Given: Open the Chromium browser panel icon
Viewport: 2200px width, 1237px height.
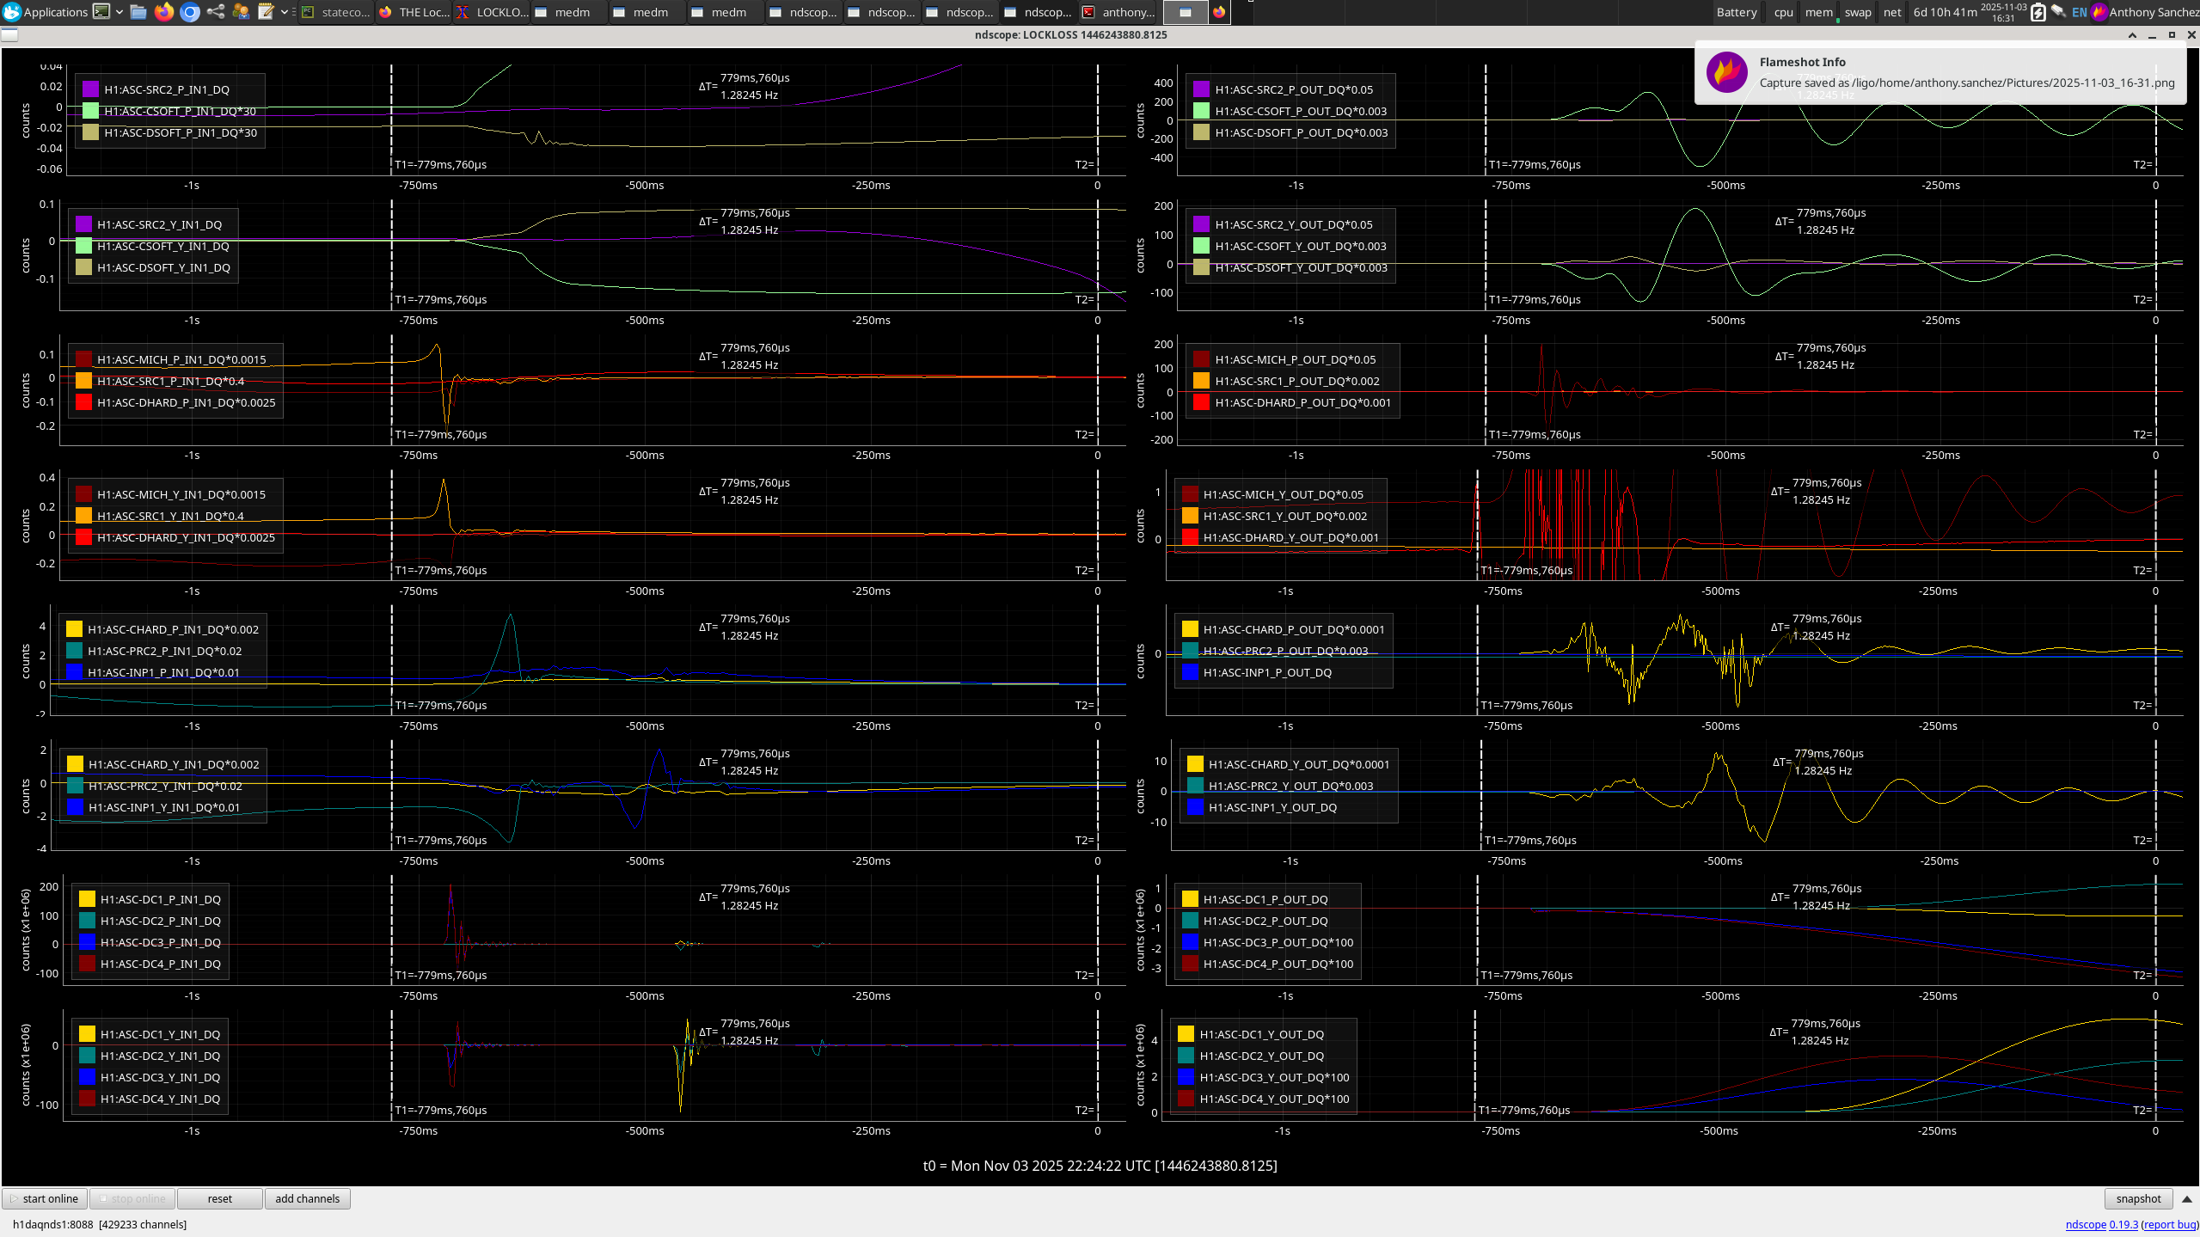Looking at the screenshot, I should (190, 12).
